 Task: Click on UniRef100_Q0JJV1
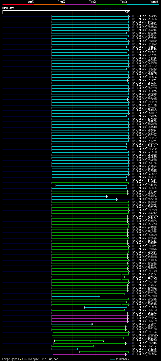144,146
